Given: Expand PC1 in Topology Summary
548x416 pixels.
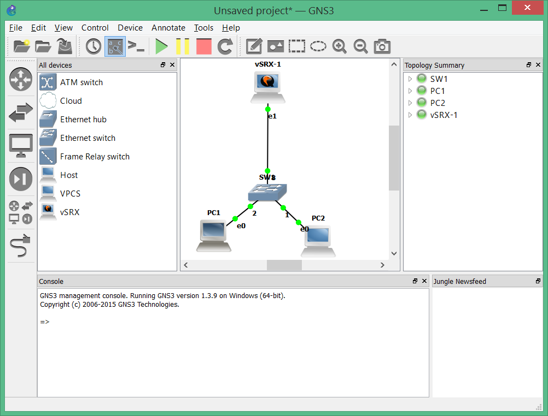Looking at the screenshot, I should (410, 91).
